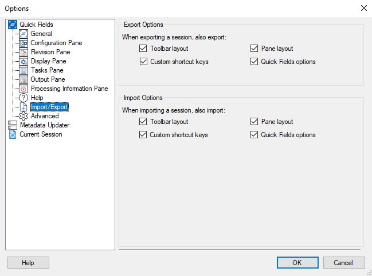Click the dialog resize grip corner
This screenshot has height=276, width=372.
coord(370,273)
